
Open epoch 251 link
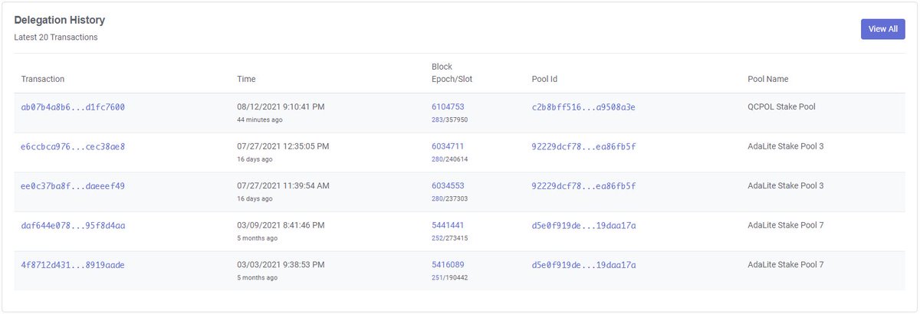[437, 278]
